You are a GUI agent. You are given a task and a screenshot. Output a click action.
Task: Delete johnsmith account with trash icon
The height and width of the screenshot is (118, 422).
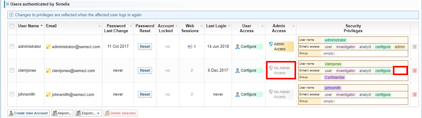pos(414,94)
